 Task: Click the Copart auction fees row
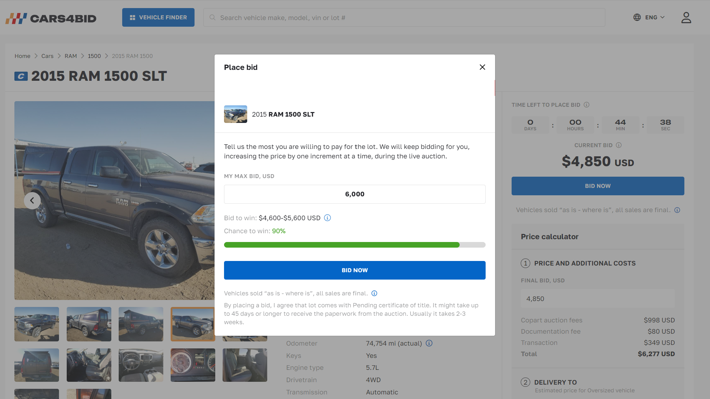(x=598, y=320)
